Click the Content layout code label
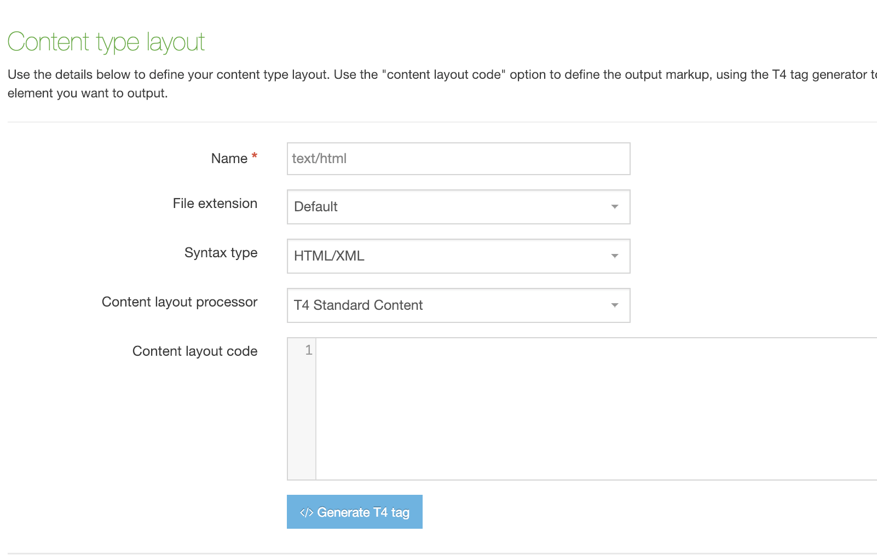This screenshot has height=555, width=877. pos(194,351)
